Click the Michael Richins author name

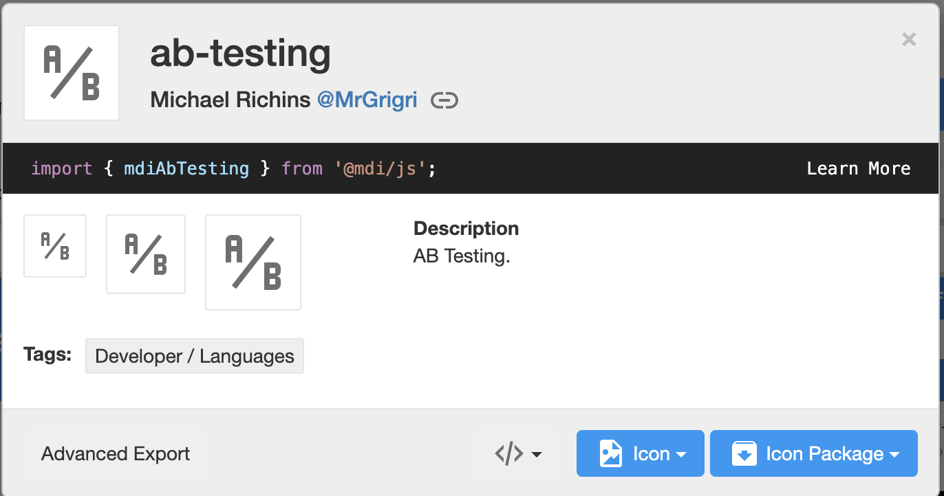pyautogui.click(x=230, y=100)
